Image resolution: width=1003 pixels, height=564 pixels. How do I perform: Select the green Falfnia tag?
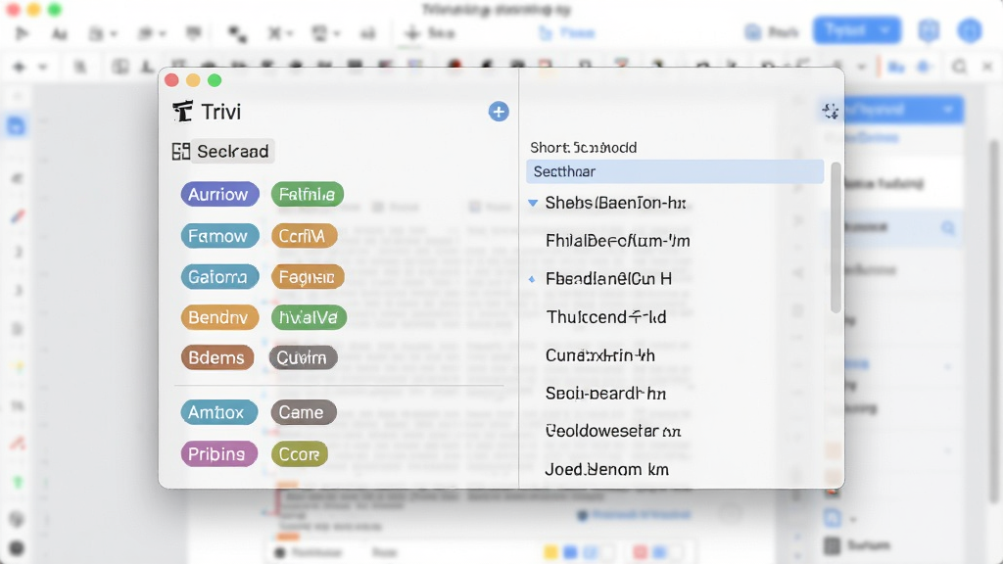point(307,195)
